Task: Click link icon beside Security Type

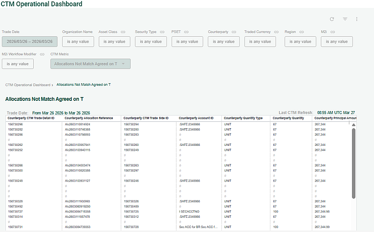Action: coord(160,32)
